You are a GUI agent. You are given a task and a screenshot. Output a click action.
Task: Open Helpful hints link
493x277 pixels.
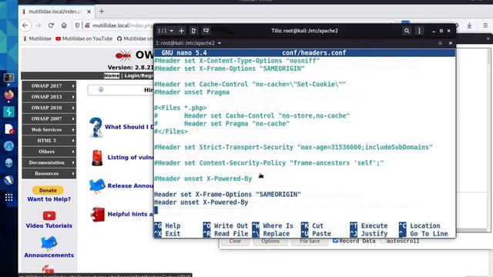click(130, 214)
